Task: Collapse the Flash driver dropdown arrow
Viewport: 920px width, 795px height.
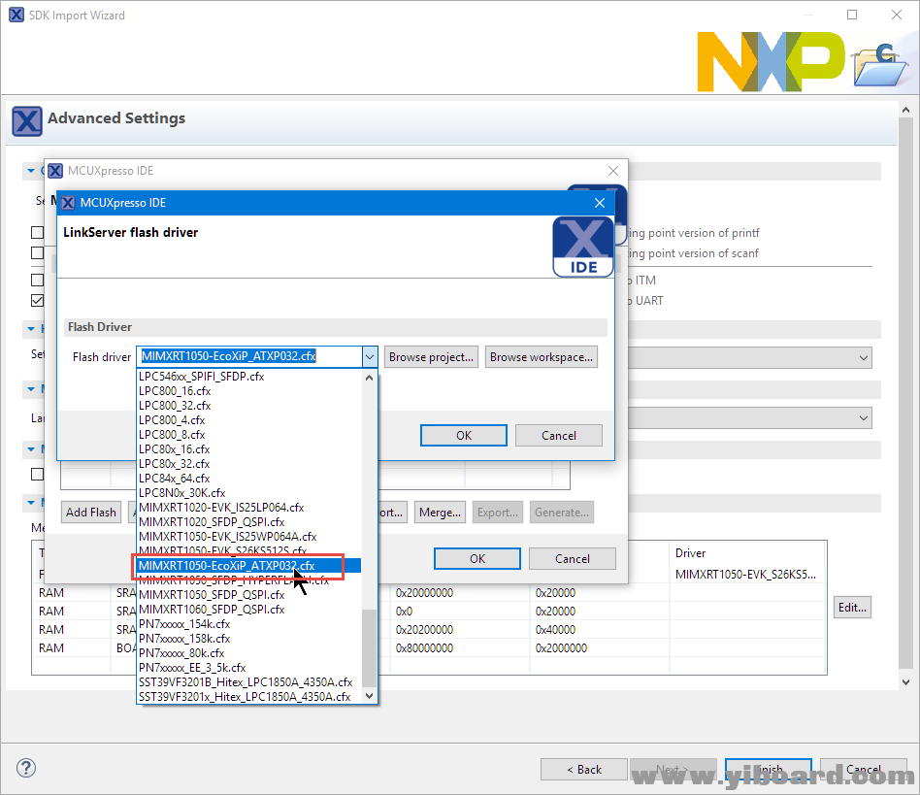Action: pos(369,357)
